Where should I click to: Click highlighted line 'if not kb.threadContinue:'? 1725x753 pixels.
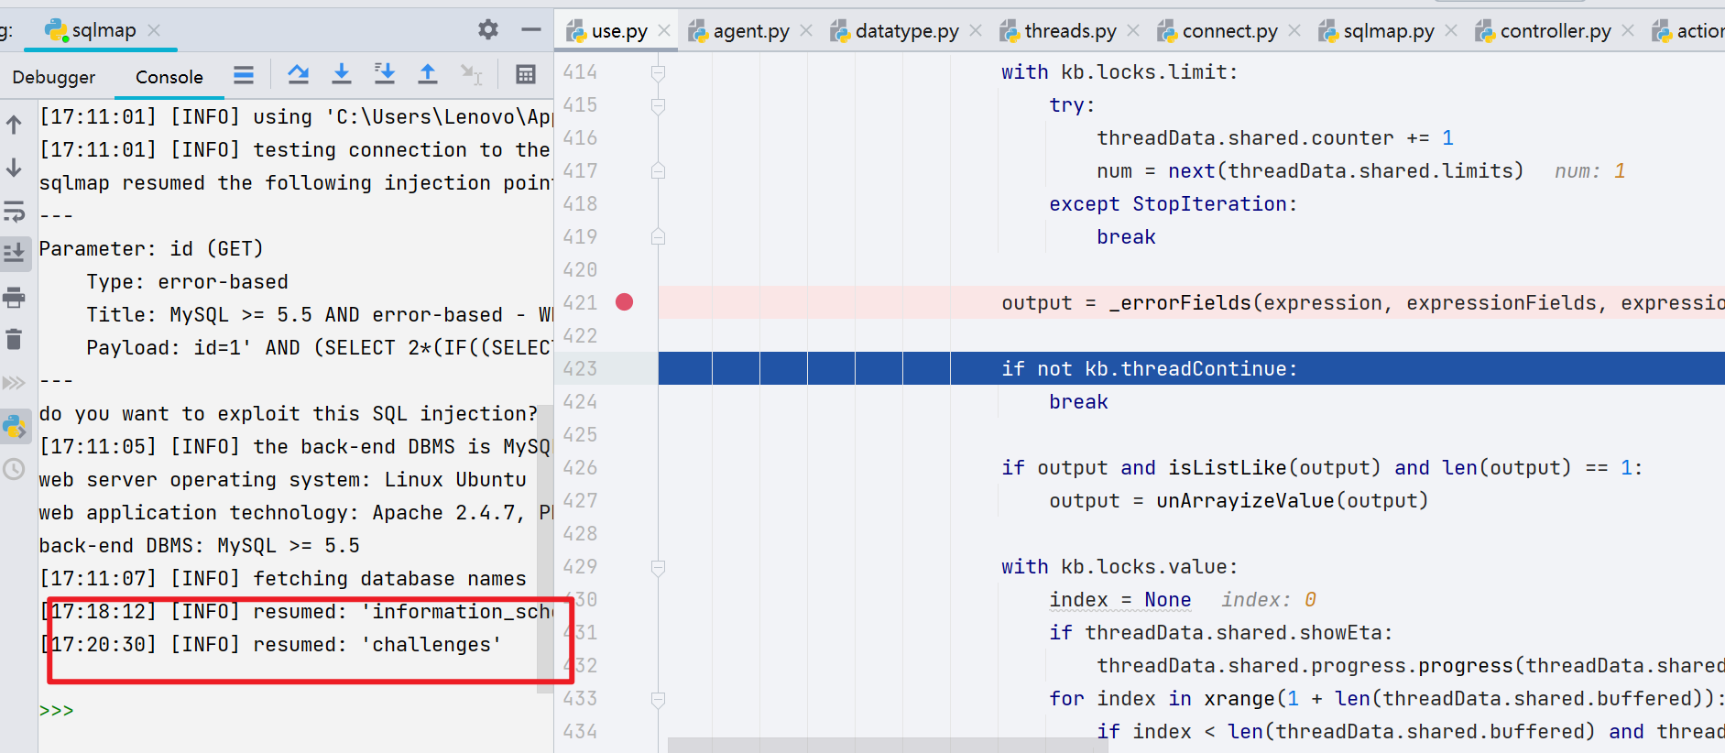1149,368
